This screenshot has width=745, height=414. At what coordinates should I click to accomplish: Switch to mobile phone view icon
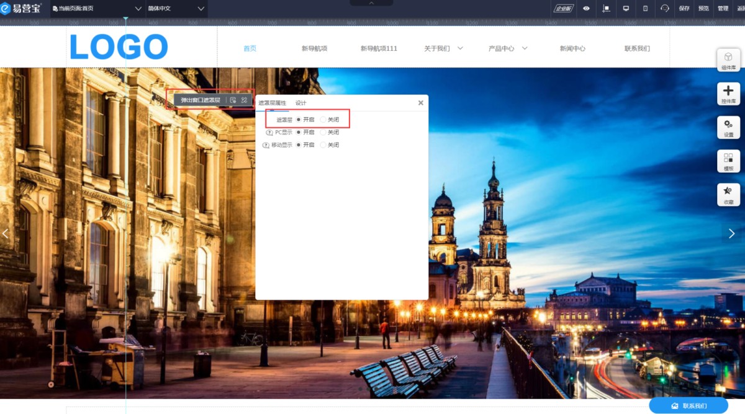[x=645, y=9]
